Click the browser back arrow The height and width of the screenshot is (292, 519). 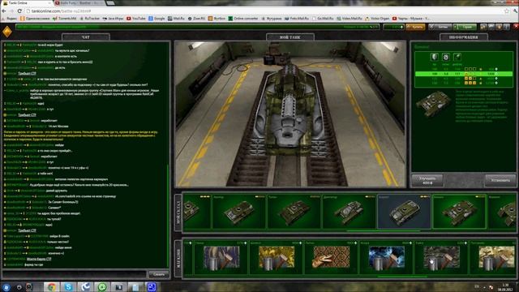(4, 11)
